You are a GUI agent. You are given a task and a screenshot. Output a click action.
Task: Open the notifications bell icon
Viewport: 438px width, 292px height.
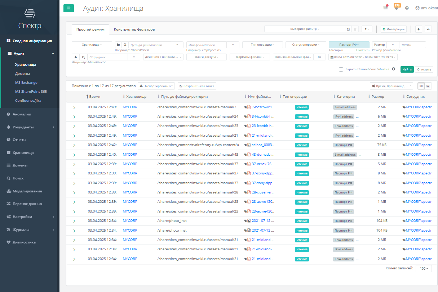(396, 8)
